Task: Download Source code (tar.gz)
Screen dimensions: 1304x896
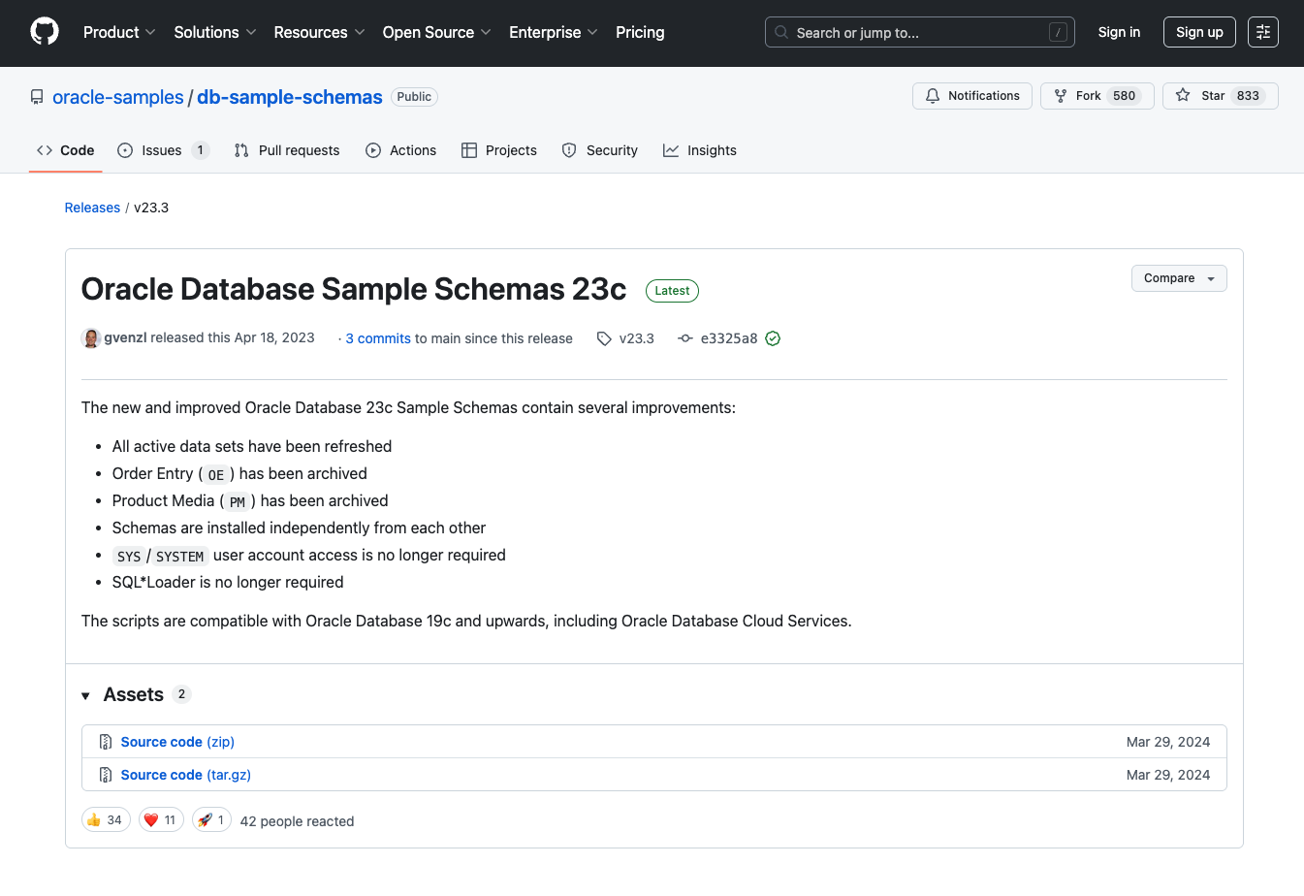Action: tap(185, 774)
